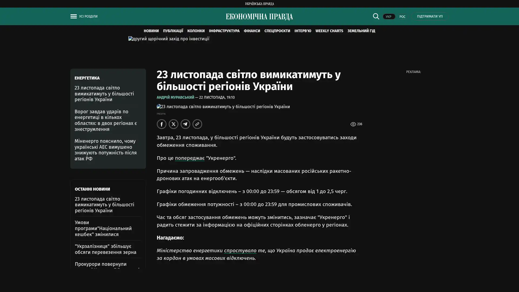Go to ФІНАНСИ section
Image resolution: width=519 pixels, height=292 pixels.
tap(252, 31)
